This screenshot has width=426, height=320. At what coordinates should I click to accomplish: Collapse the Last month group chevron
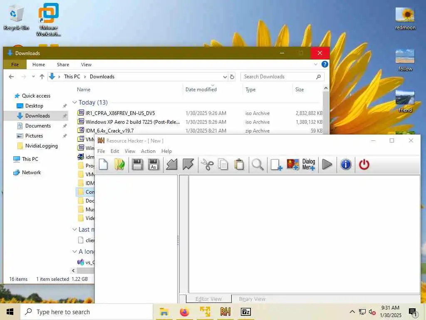click(74, 230)
